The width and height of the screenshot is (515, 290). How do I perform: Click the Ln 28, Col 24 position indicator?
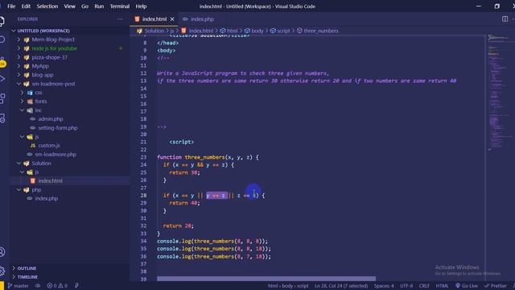(x=341, y=286)
